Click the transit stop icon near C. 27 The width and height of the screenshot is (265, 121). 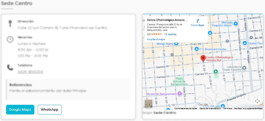pos(172,55)
